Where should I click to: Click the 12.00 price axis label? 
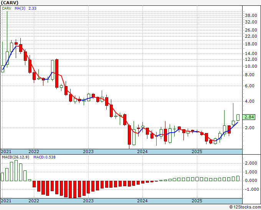(x=251, y=59)
